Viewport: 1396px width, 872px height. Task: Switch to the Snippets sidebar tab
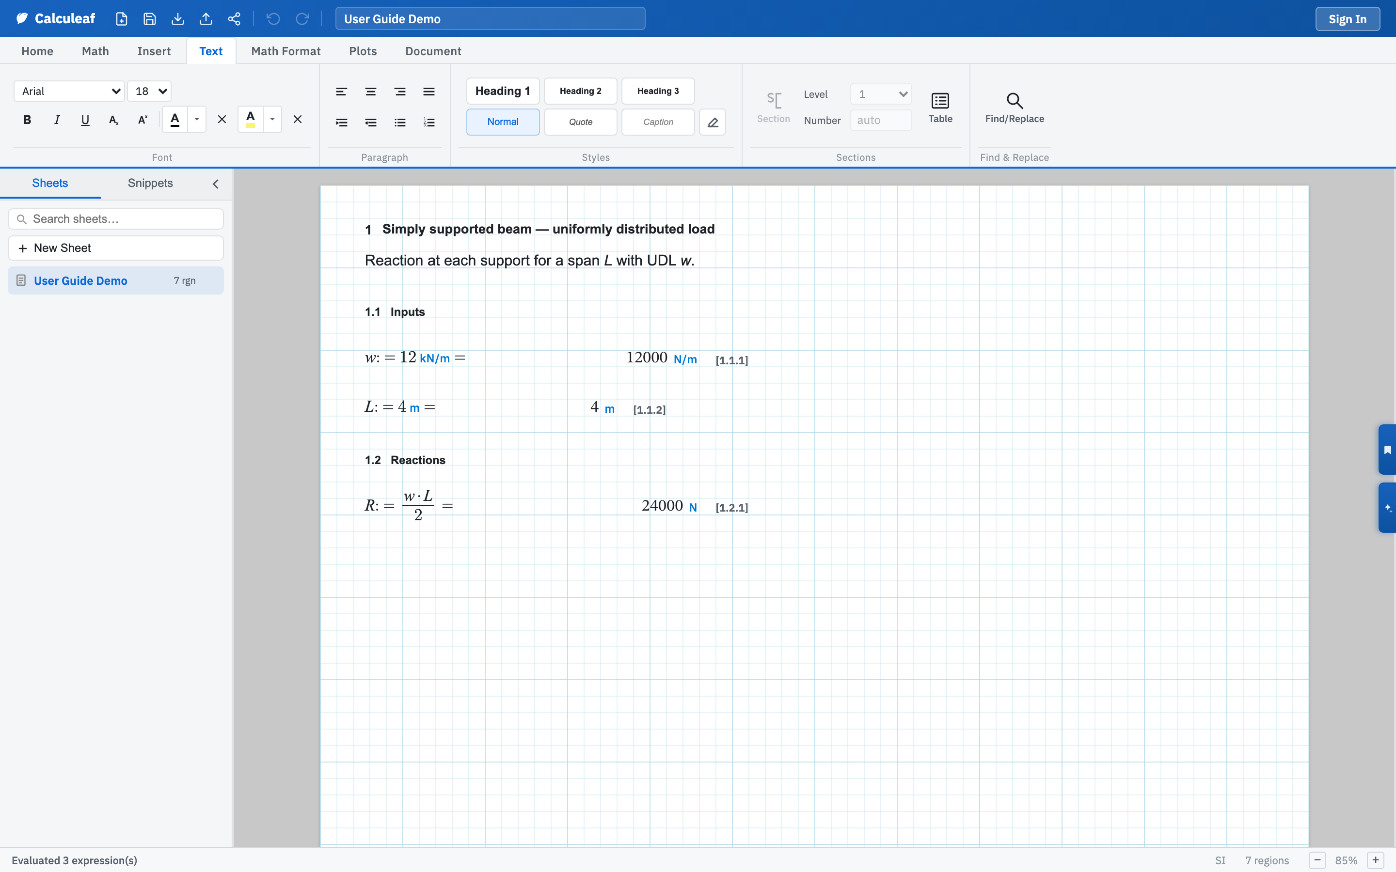click(150, 183)
